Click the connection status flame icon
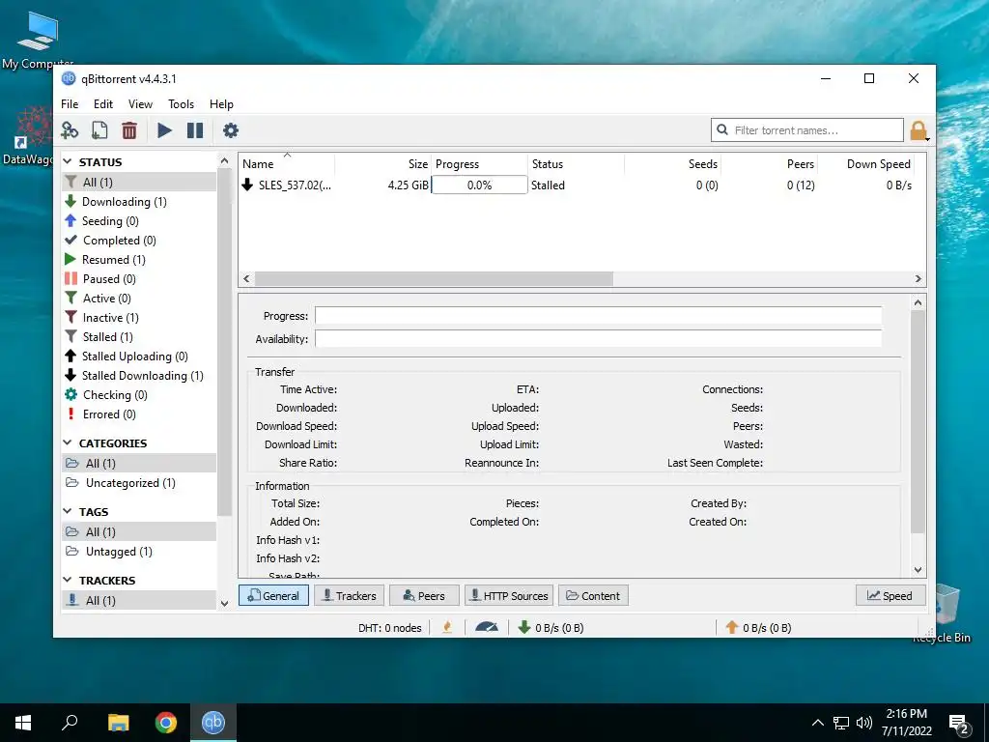The image size is (989, 742). tap(447, 628)
